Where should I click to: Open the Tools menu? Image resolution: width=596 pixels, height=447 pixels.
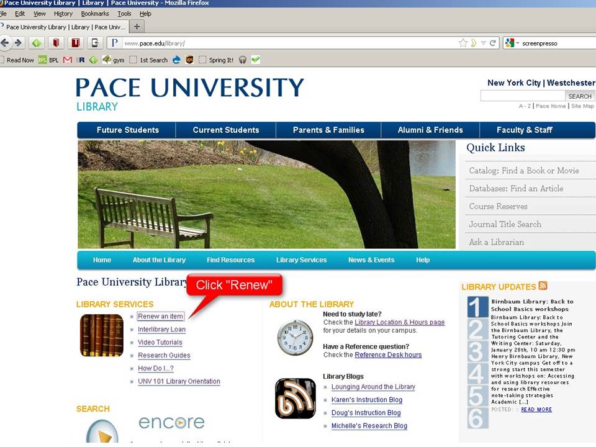pos(124,14)
